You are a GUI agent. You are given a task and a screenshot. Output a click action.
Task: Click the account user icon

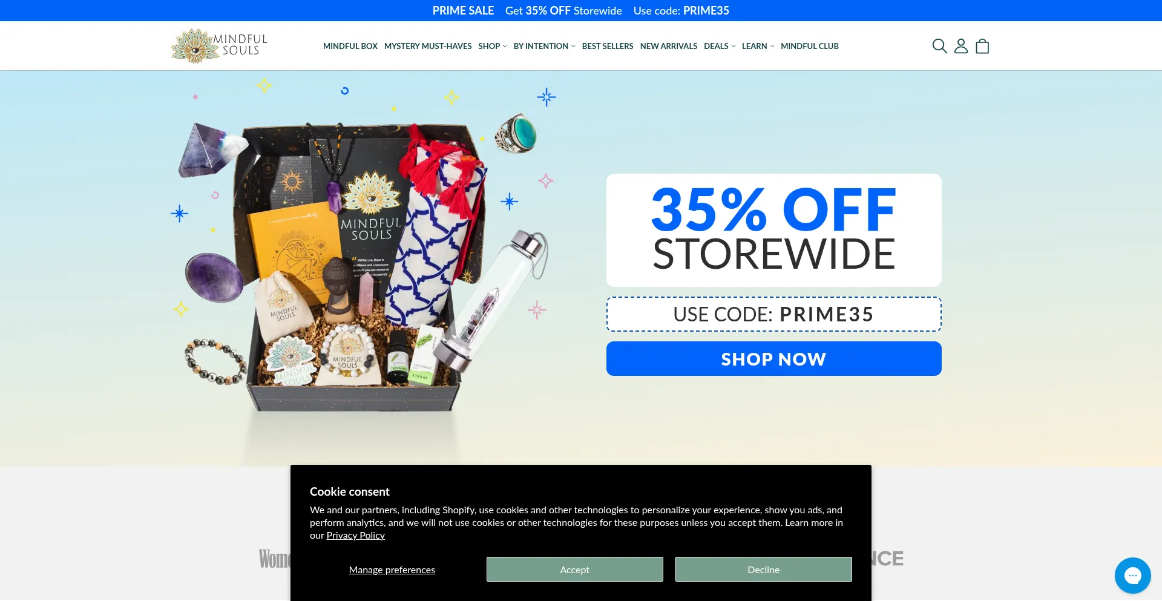tap(961, 46)
